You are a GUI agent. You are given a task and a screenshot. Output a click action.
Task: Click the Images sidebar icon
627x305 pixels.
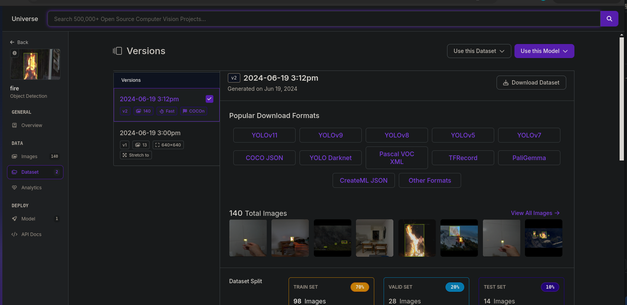click(x=14, y=157)
